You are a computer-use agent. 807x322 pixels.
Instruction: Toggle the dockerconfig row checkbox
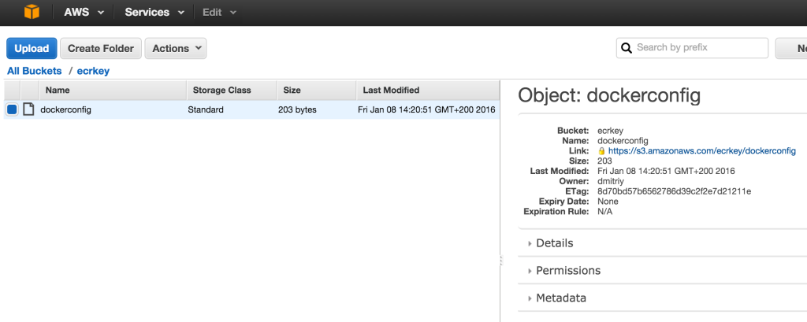[x=12, y=109]
